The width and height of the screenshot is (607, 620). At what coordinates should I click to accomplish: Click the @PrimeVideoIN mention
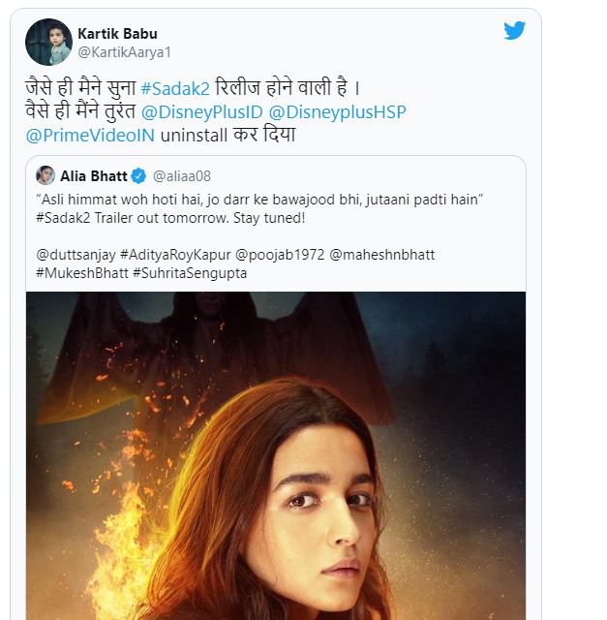[x=82, y=135]
